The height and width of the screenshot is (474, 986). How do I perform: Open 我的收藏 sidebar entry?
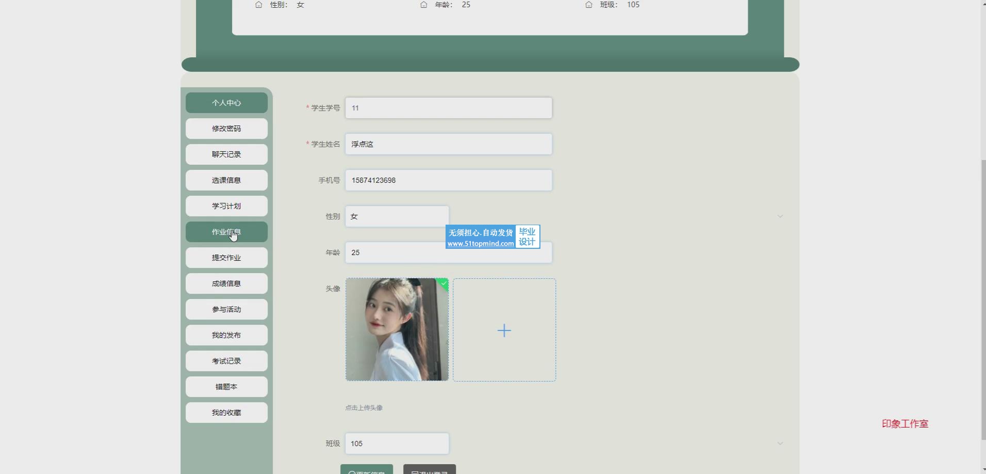pos(226,413)
